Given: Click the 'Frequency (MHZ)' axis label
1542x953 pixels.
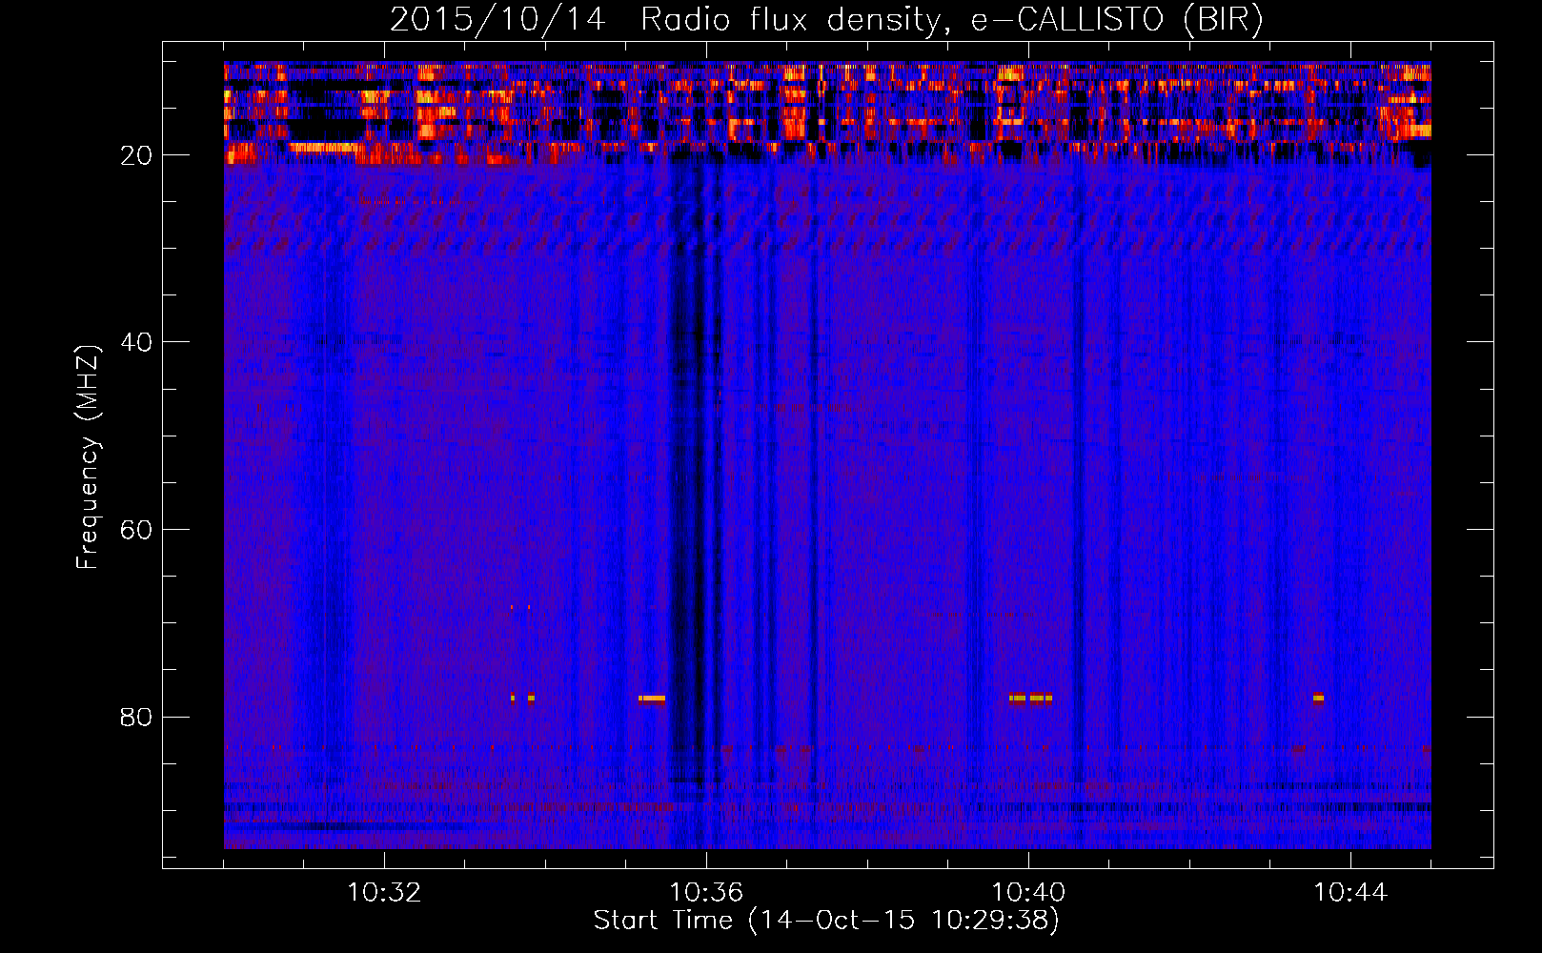Looking at the screenshot, I should point(88,457).
